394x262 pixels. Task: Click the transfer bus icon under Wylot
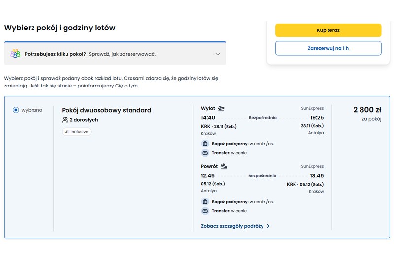(x=205, y=153)
